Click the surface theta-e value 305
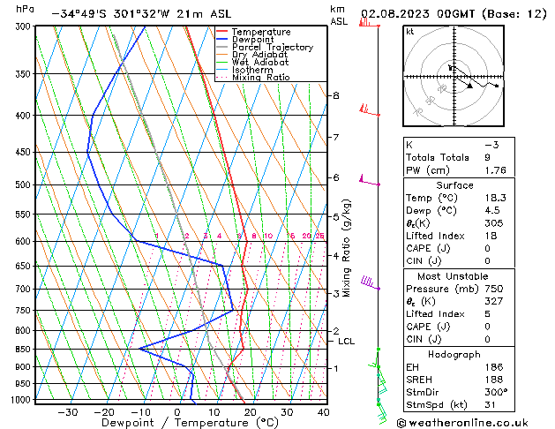The image size is (555, 429). click(494, 223)
